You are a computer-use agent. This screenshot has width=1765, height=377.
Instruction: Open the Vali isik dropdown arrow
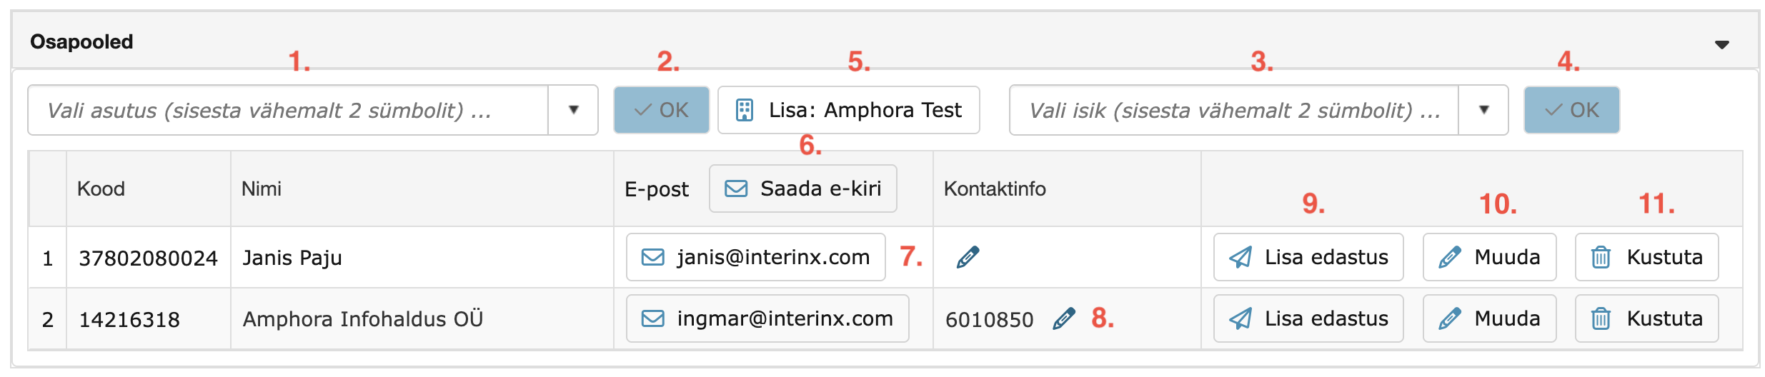click(1483, 110)
